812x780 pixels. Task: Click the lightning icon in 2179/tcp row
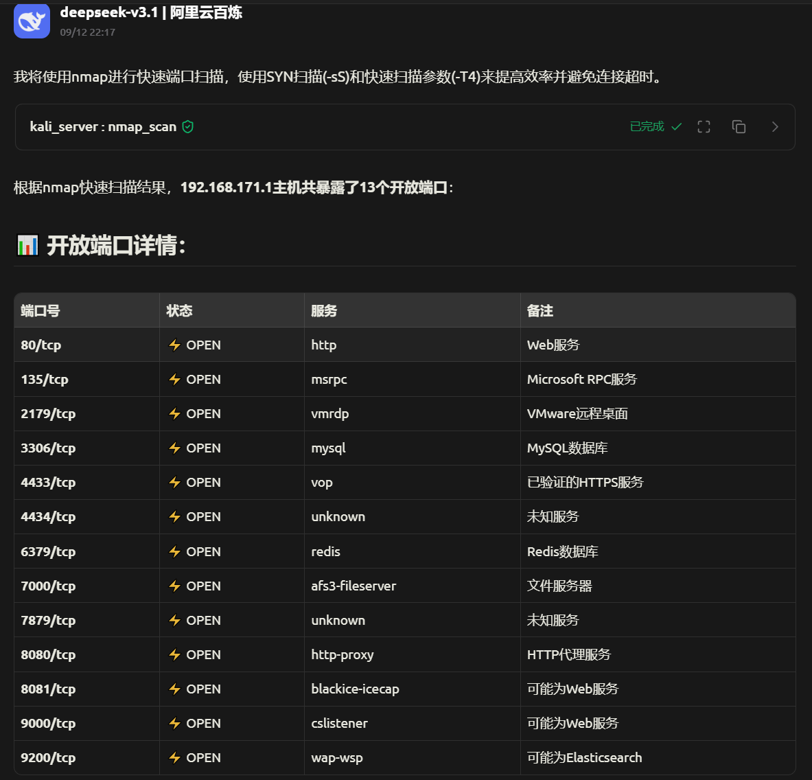[x=174, y=414]
